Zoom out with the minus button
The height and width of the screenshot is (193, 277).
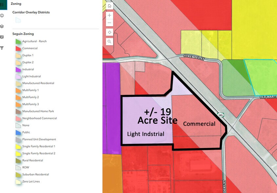click(x=109, y=22)
